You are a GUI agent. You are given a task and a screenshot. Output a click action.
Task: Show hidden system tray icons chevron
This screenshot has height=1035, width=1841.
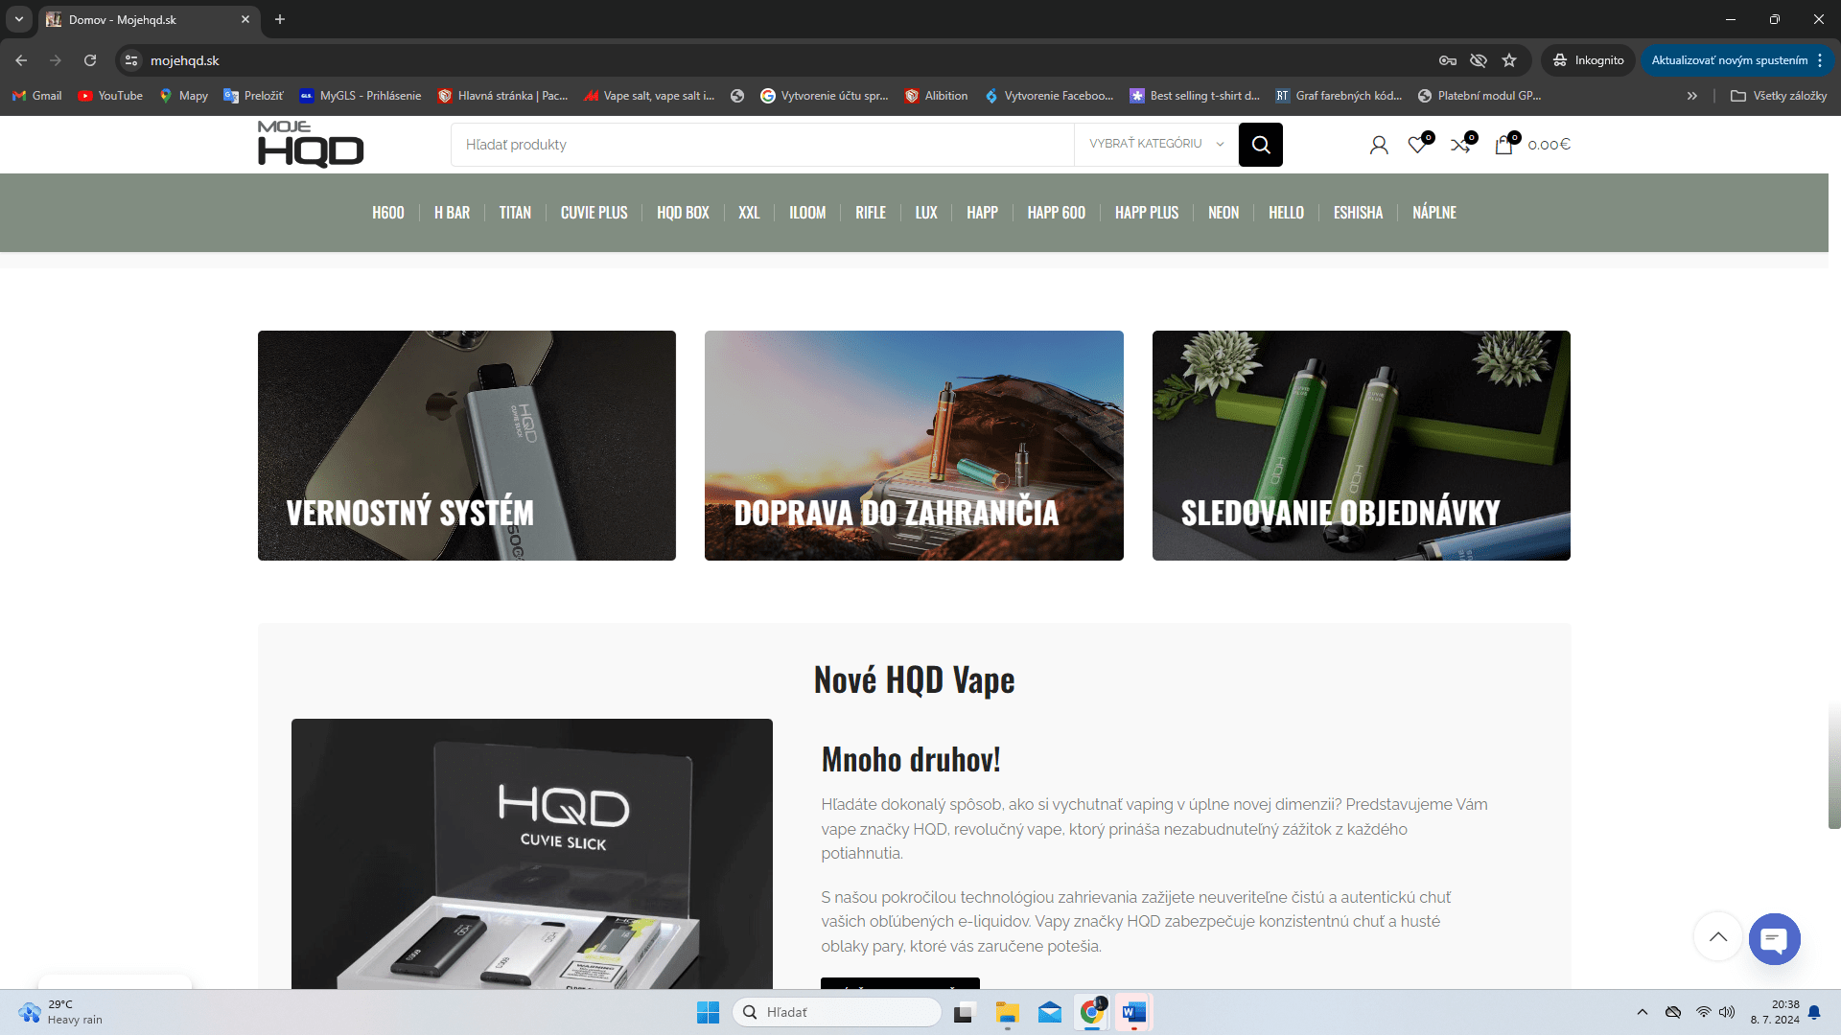click(x=1643, y=1012)
